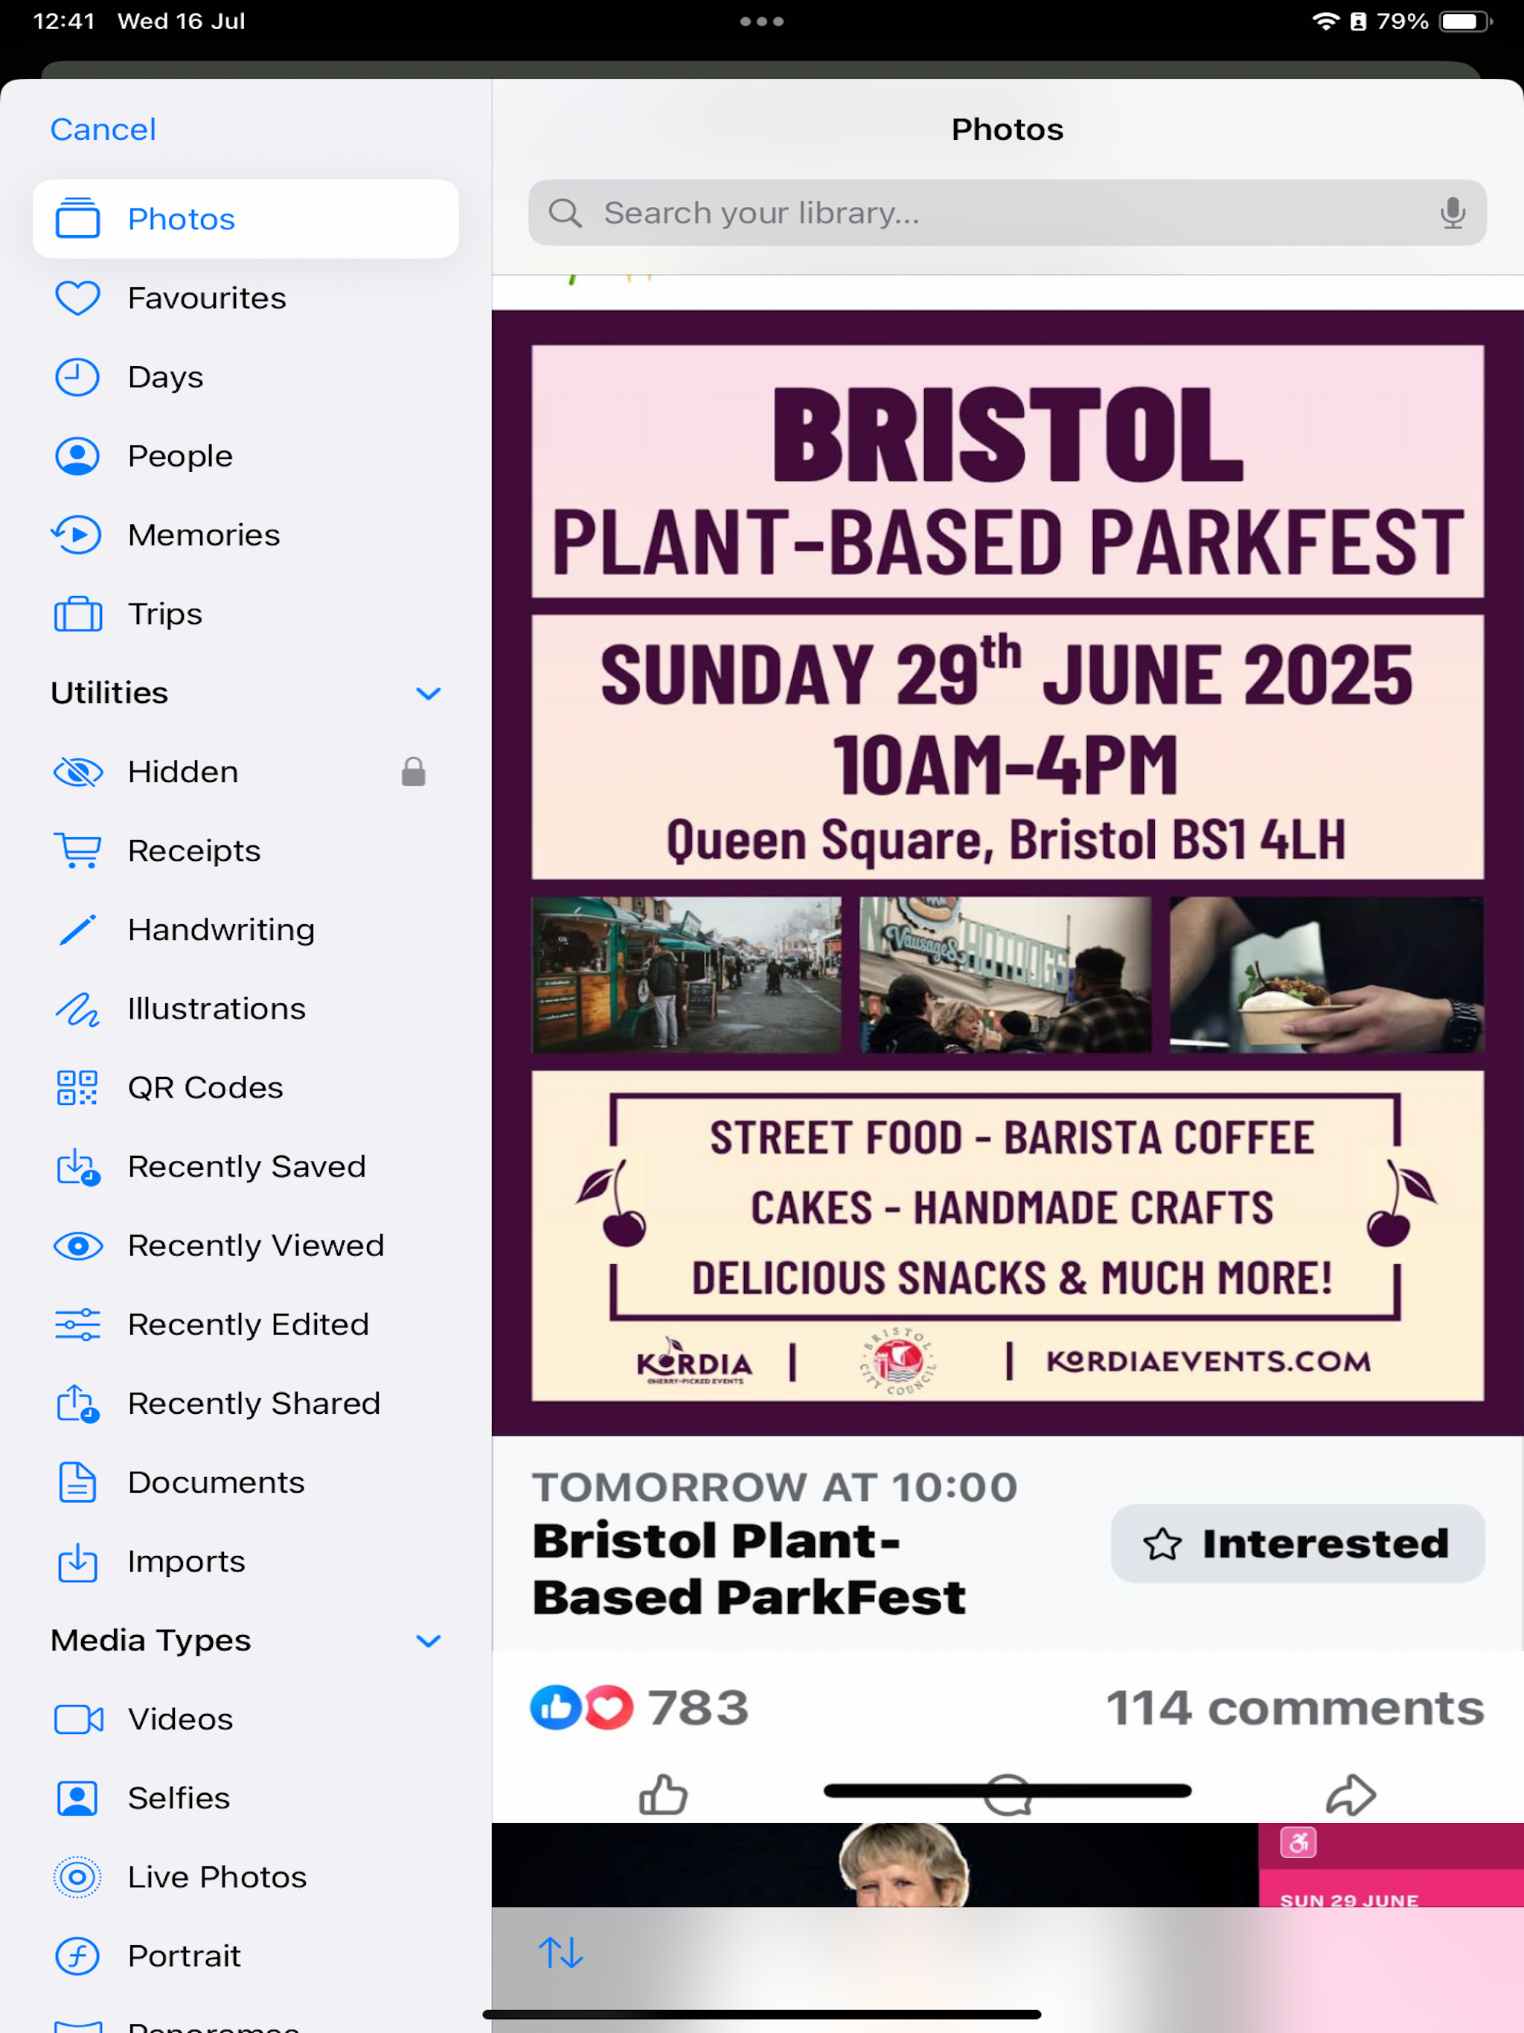Image resolution: width=1524 pixels, height=2033 pixels.
Task: Open the Recently Shared album label
Action: pyautogui.click(x=254, y=1404)
